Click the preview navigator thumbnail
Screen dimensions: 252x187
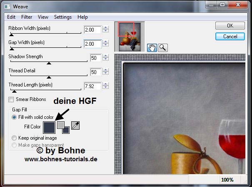tap(127, 36)
